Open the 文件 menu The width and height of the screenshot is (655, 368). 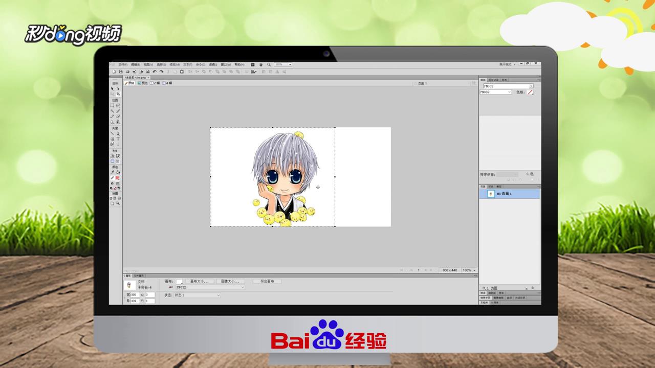[x=123, y=64]
